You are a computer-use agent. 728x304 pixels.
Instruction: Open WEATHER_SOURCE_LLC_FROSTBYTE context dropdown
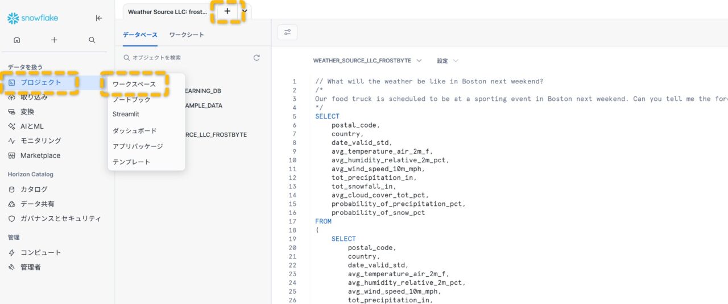pos(367,61)
